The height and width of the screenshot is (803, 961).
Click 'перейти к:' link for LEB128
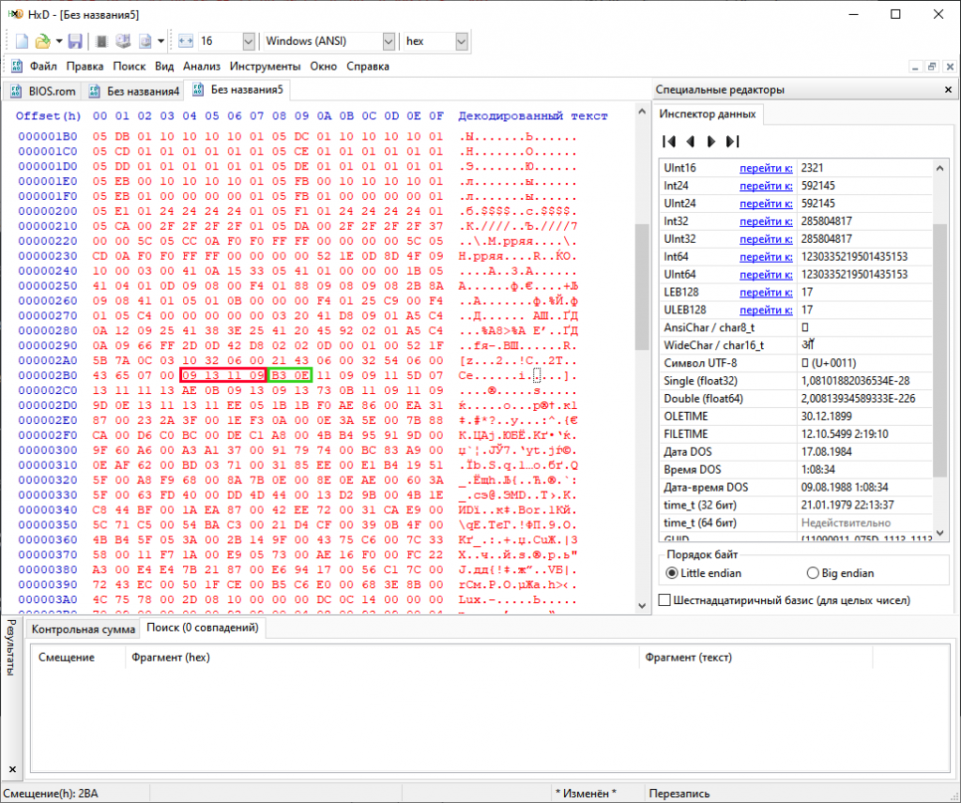point(766,292)
